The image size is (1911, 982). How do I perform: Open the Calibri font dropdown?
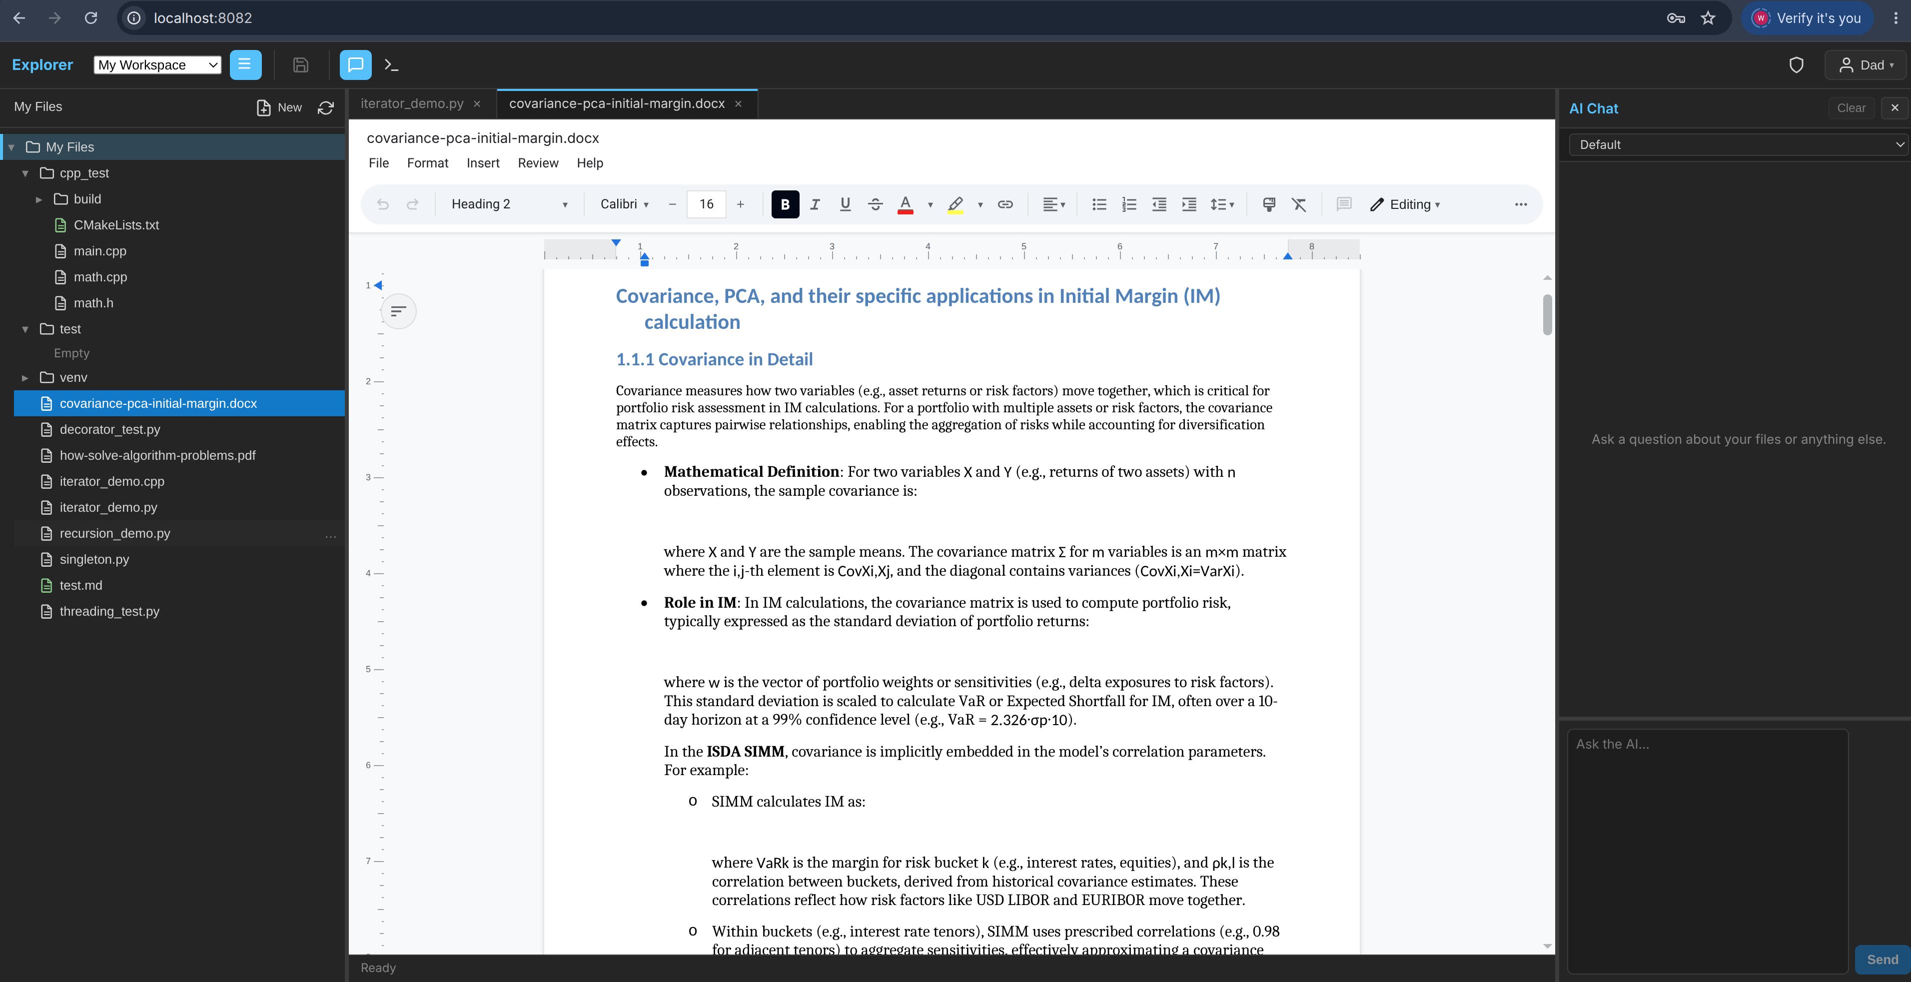pos(625,205)
